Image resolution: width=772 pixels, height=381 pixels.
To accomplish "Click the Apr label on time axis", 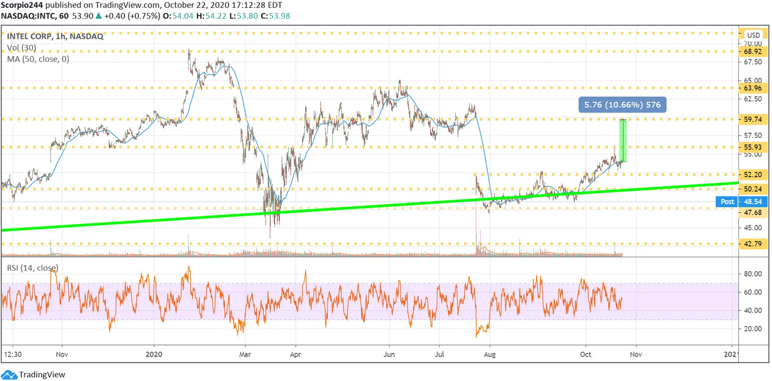I will 295,354.
